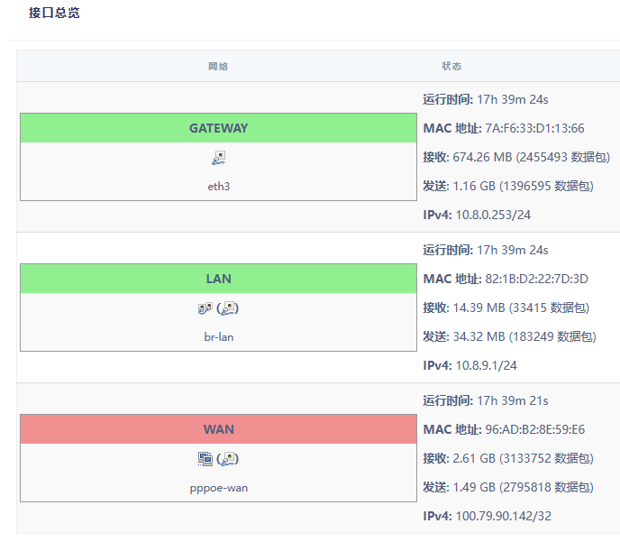Click GATEWAY MAC address 7A:F6:33:D1:13:66

coord(534,128)
